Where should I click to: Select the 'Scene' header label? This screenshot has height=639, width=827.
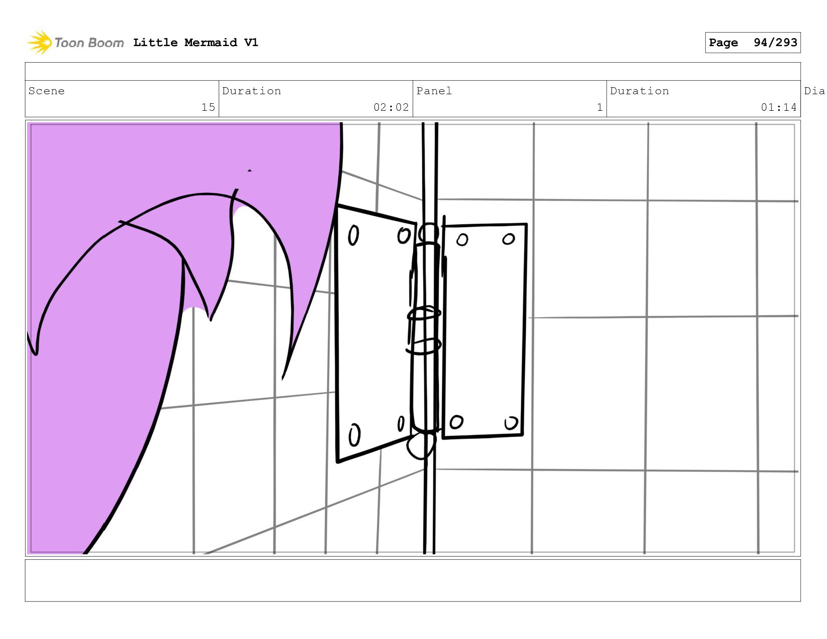click(47, 91)
